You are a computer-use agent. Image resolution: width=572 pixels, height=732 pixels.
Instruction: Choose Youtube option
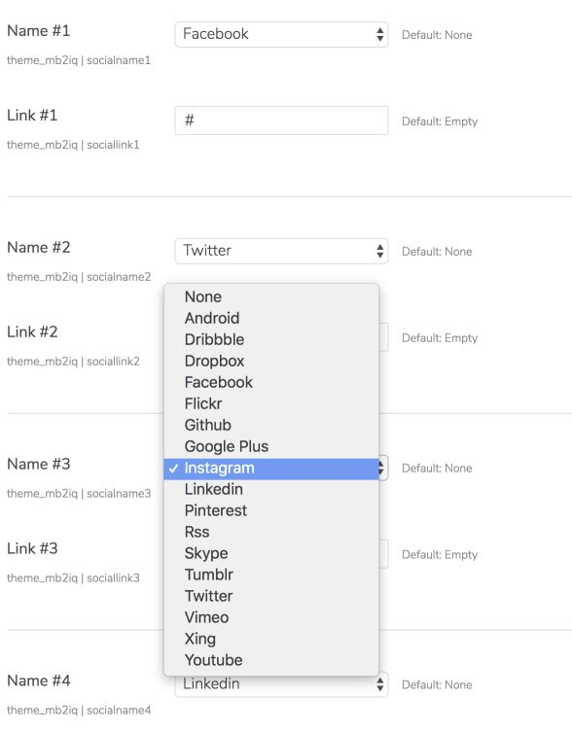[x=271, y=660]
